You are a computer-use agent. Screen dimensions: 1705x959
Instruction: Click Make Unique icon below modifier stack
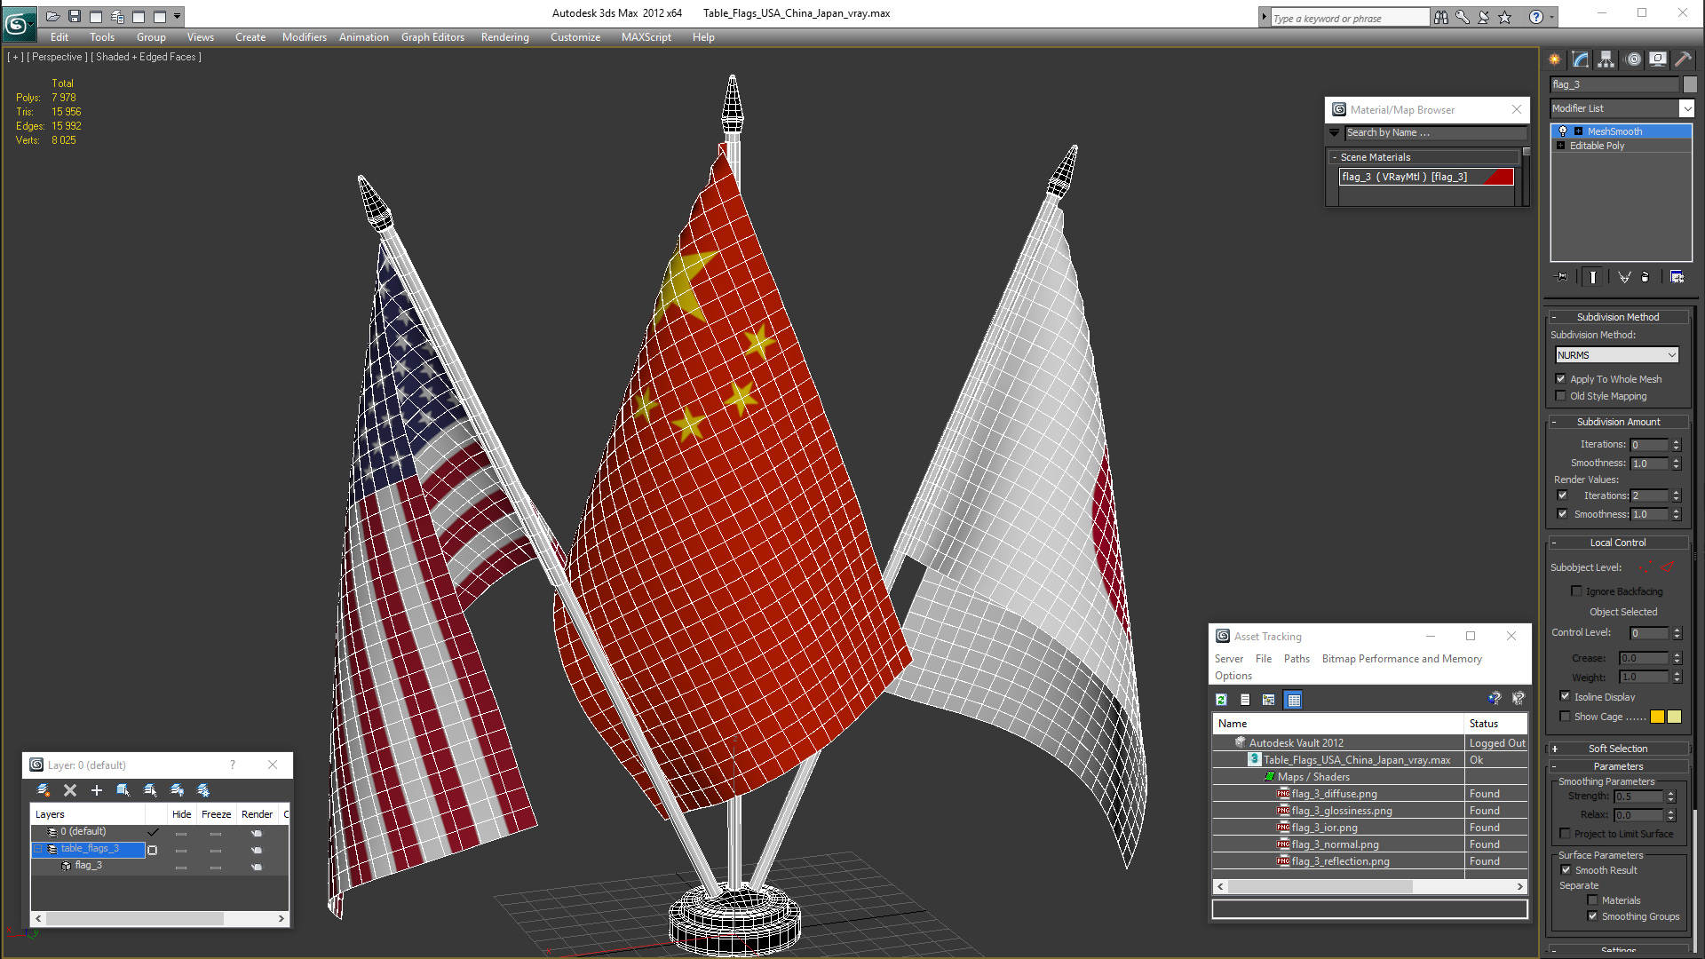tap(1624, 277)
